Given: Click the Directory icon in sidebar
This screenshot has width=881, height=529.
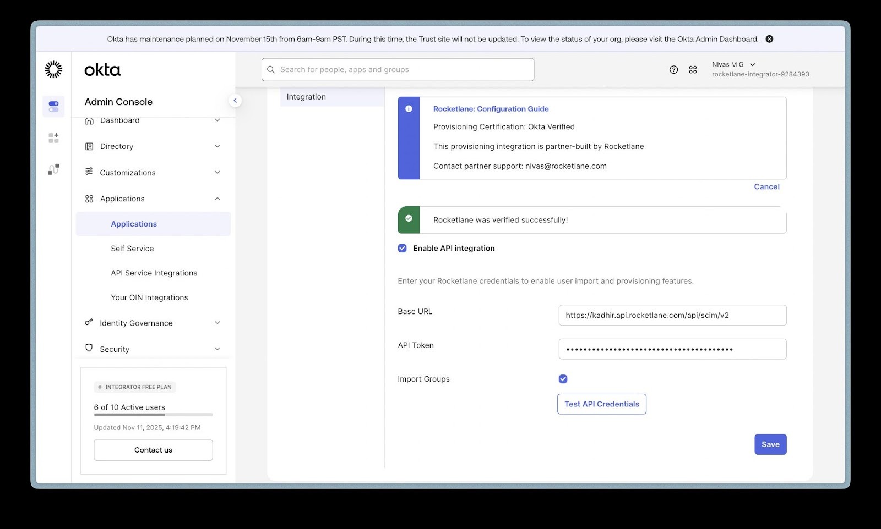Looking at the screenshot, I should coord(89,146).
